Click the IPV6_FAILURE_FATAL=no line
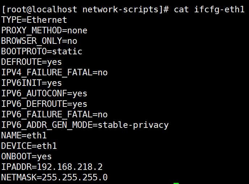 click(x=54, y=114)
